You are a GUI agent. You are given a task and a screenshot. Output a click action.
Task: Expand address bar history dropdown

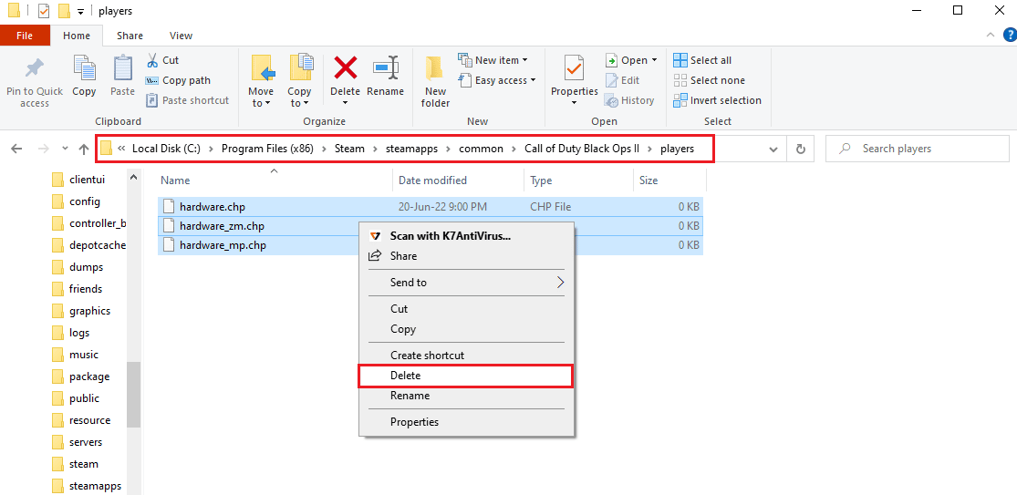[773, 149]
